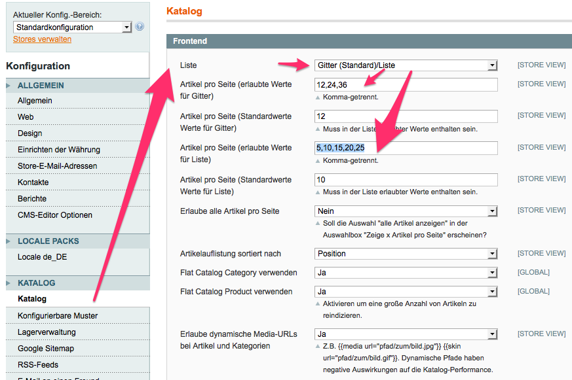Open the Stores verwalten link
This screenshot has height=380, width=572.
pos(43,39)
